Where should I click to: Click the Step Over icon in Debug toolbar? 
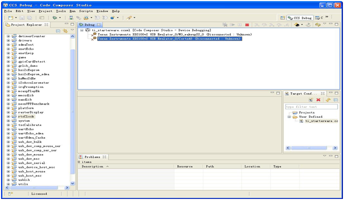point(264,25)
